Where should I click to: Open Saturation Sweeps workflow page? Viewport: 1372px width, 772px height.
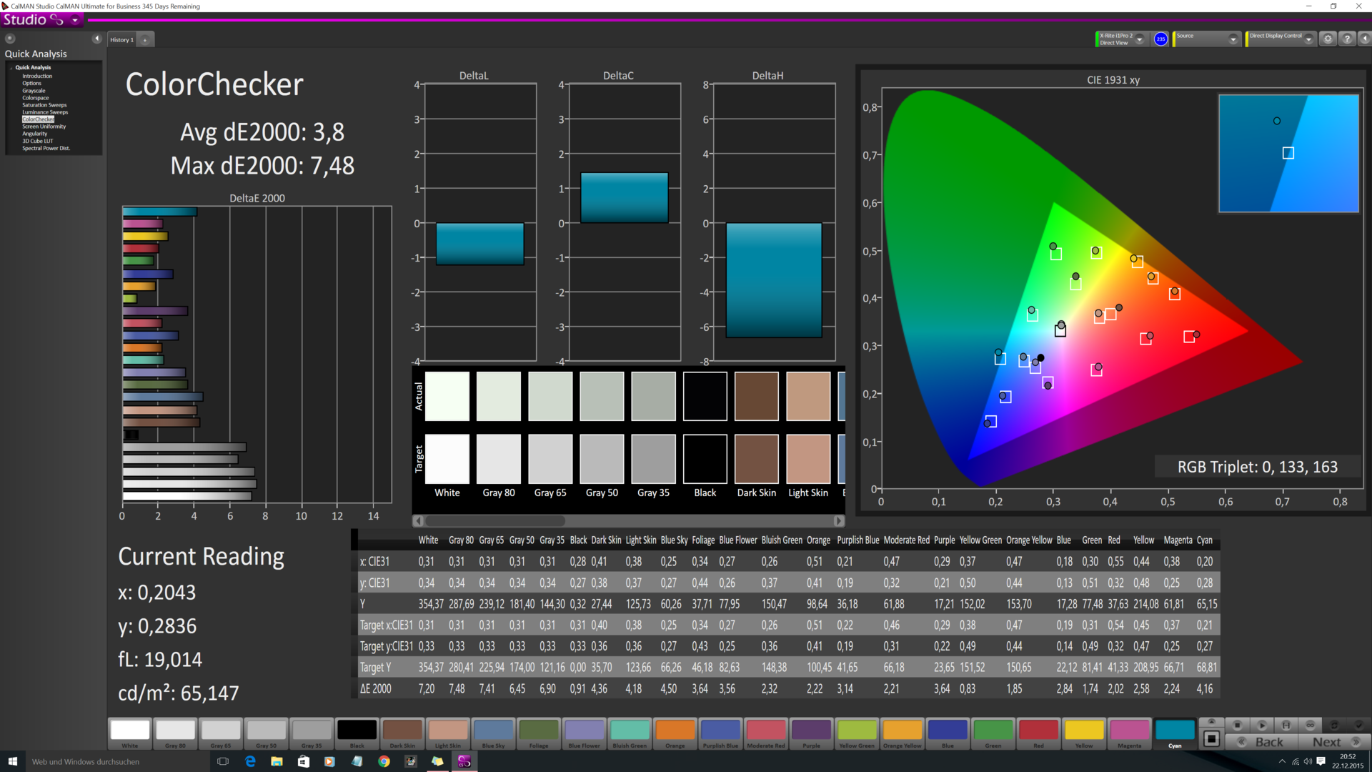(x=44, y=105)
